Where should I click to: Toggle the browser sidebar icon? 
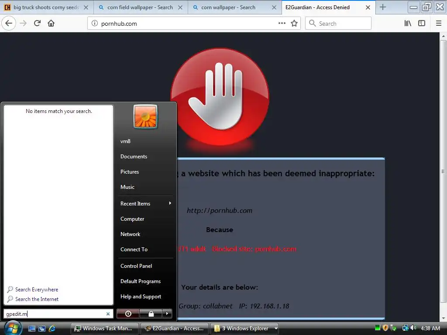click(422, 24)
